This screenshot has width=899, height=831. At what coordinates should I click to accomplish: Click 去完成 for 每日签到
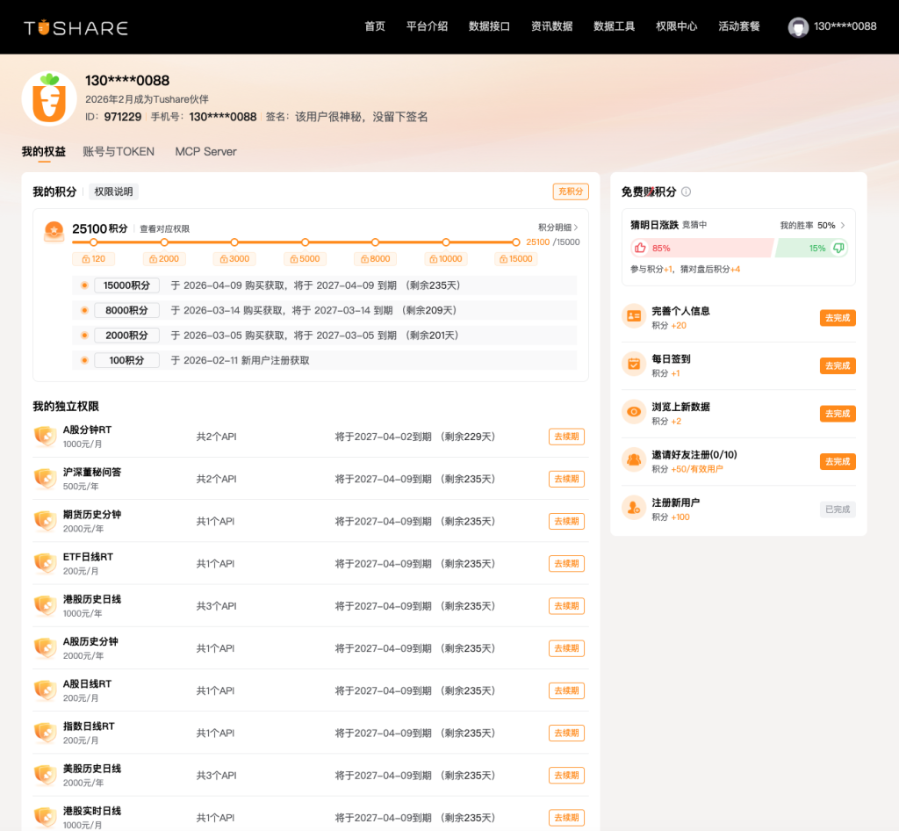click(x=838, y=366)
